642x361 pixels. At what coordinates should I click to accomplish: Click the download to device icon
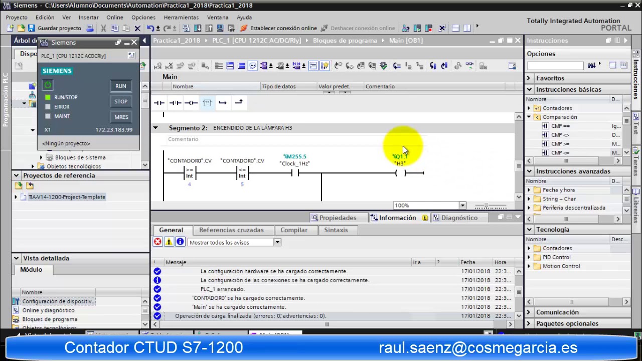tap(198, 28)
